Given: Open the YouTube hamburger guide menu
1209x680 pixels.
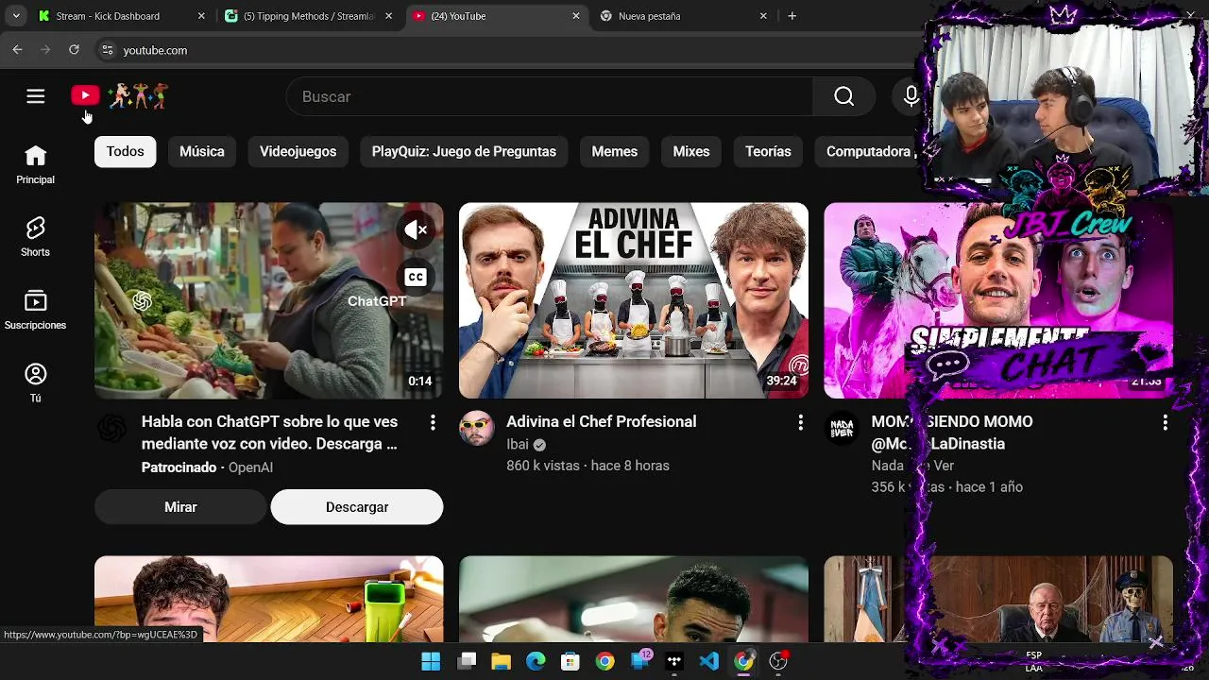Looking at the screenshot, I should [x=36, y=96].
